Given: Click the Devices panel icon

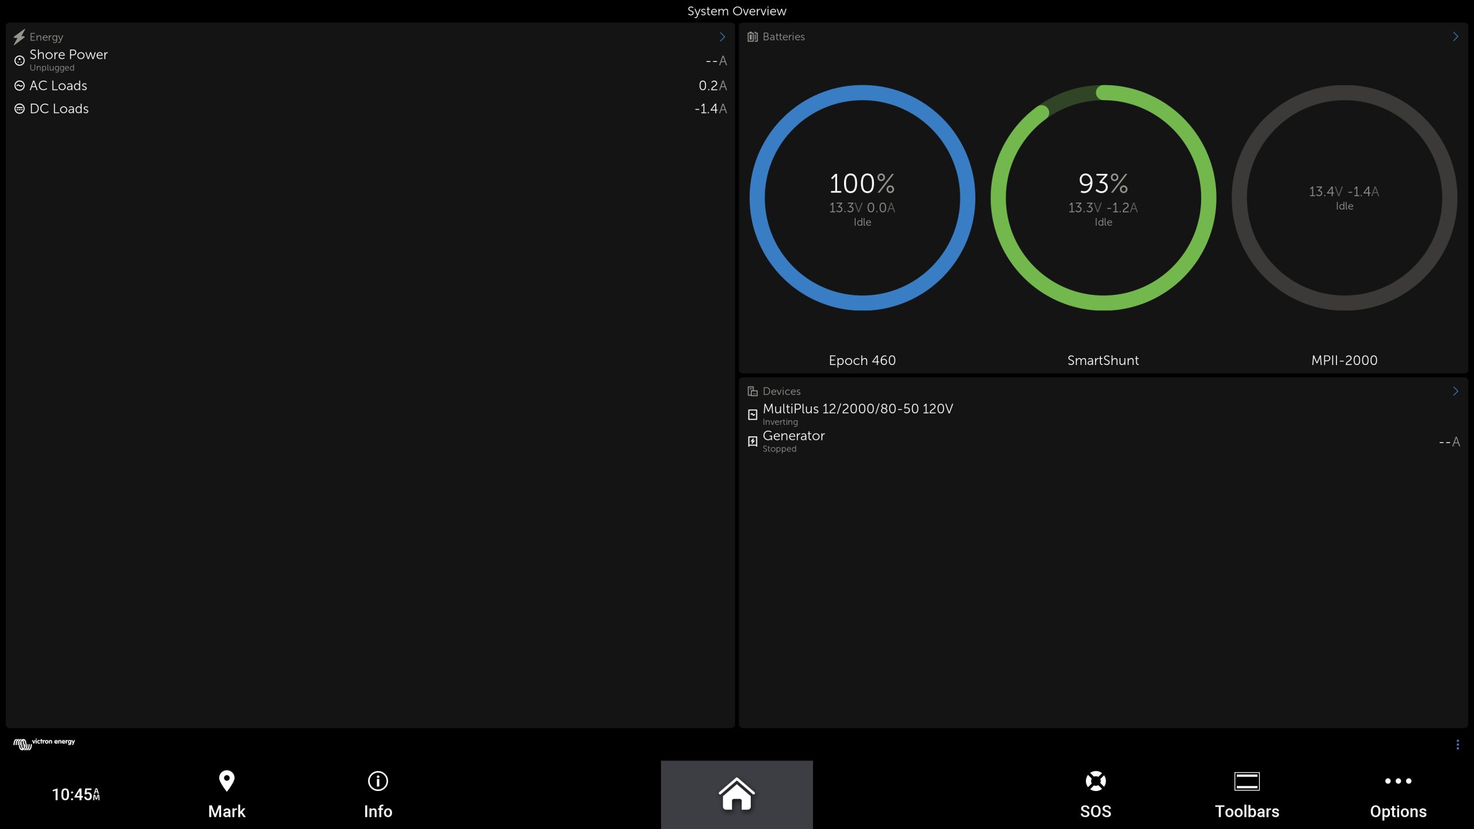Looking at the screenshot, I should coord(753,391).
